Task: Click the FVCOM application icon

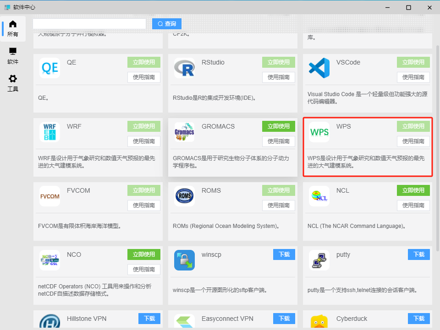Action: 49,196
